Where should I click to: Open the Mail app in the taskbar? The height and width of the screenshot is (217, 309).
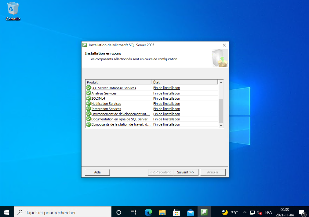point(190,212)
